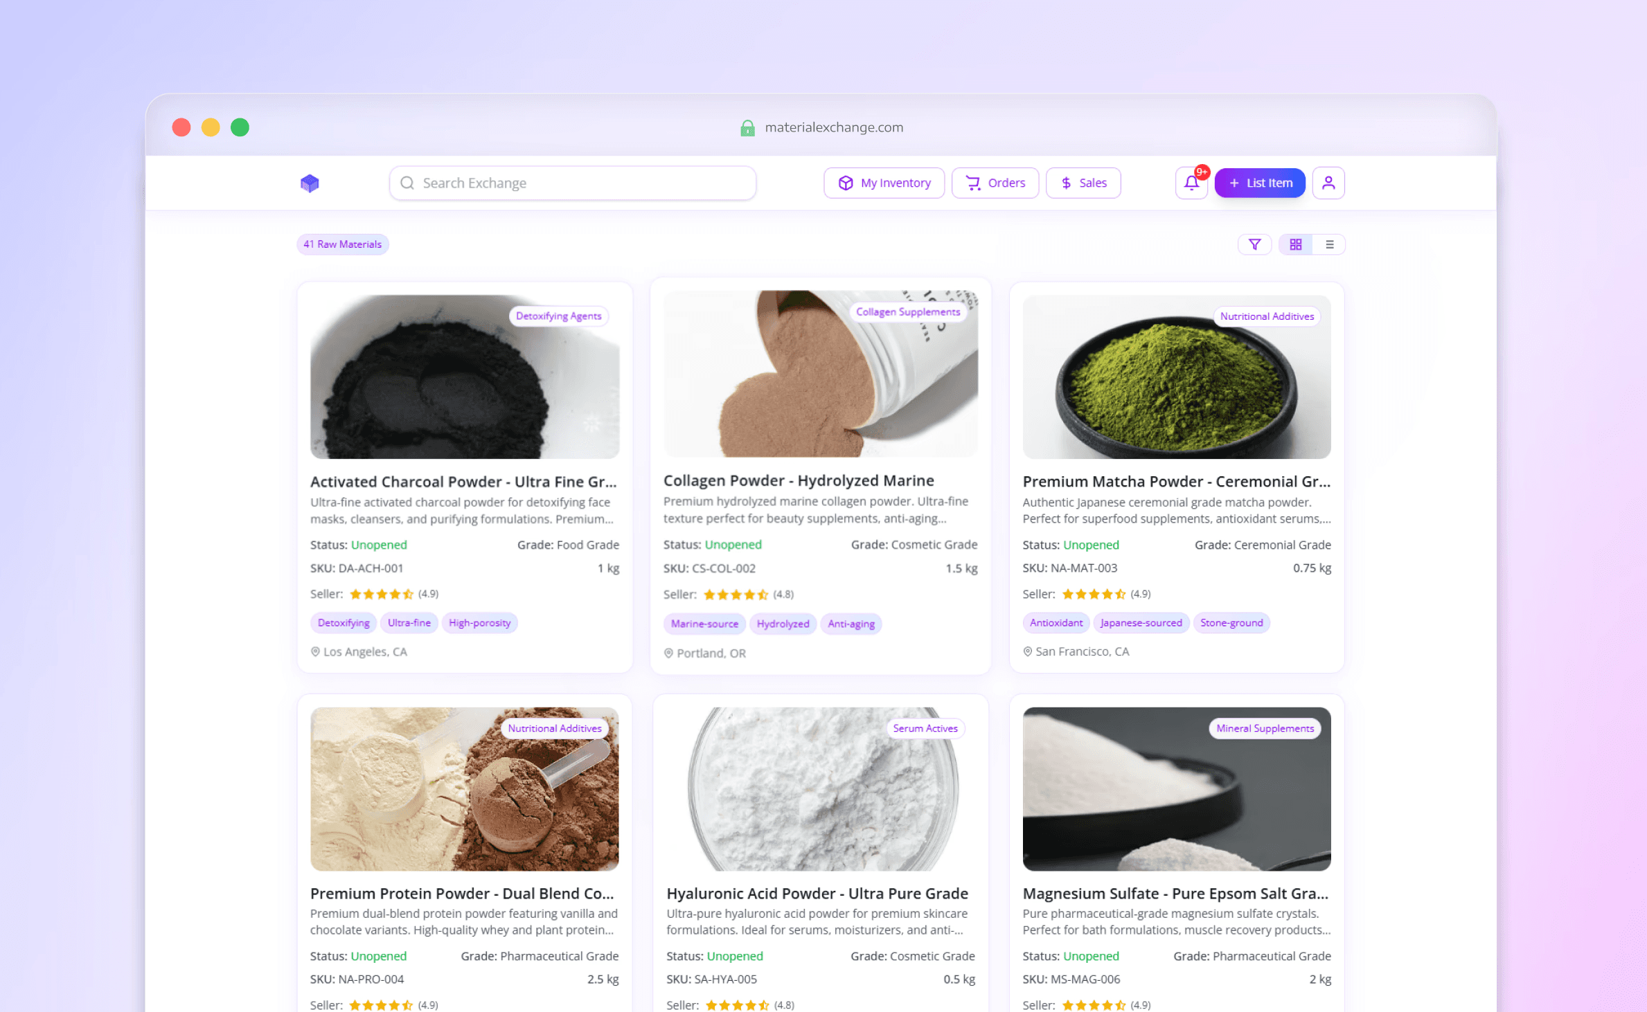Screen dimensions: 1647x1012
Task: Click the Marine-source tag
Action: [704, 624]
